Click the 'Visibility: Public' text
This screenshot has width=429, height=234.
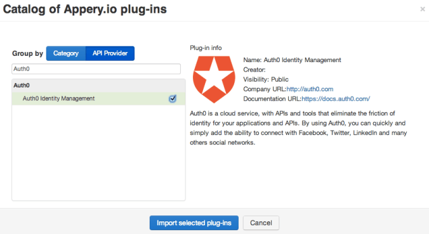point(266,79)
